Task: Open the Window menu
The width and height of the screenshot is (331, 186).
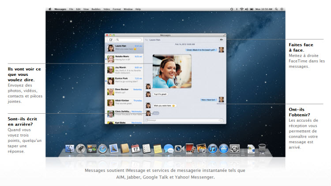Action: click(x=128, y=9)
